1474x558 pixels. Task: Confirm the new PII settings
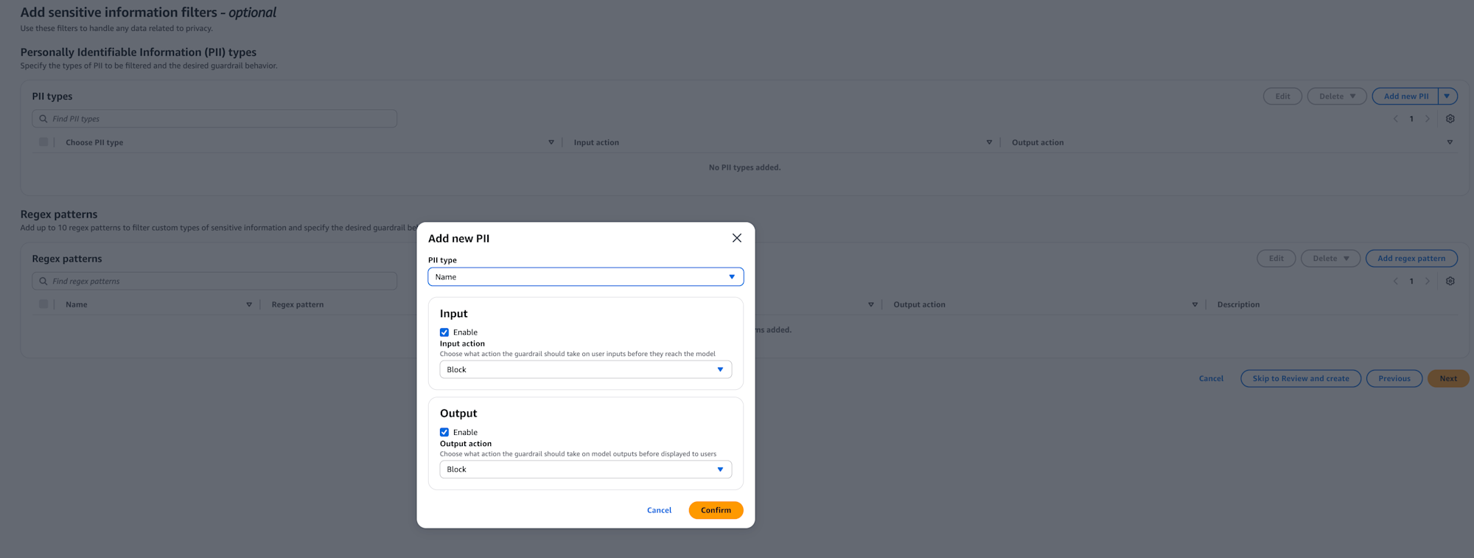(715, 510)
